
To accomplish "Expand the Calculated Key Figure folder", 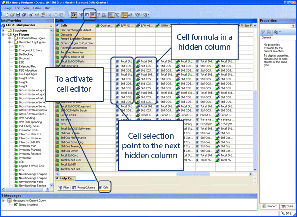I will coord(10,38).
